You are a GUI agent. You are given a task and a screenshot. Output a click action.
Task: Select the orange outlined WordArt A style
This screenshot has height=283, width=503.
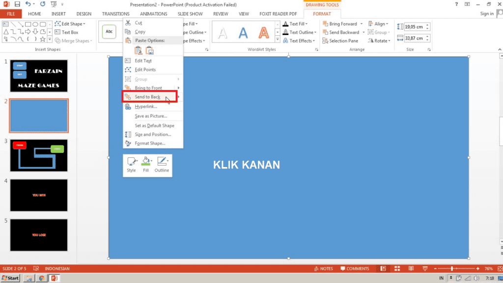point(264,33)
